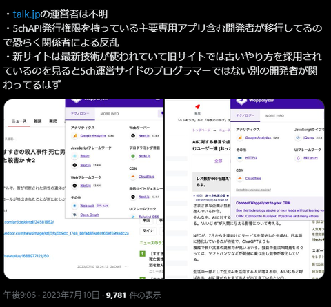Click Next.js icon under Webサーバー

[x=133, y=136]
